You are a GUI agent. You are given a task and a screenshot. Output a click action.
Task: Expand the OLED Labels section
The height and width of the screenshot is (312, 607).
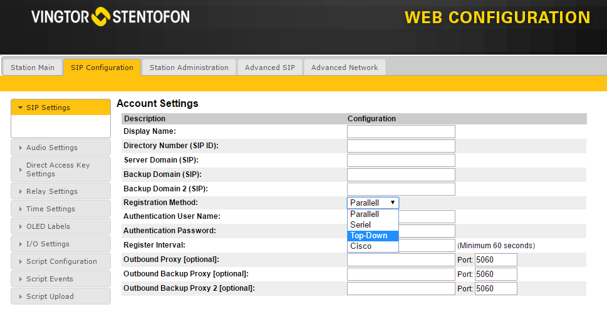coord(61,226)
